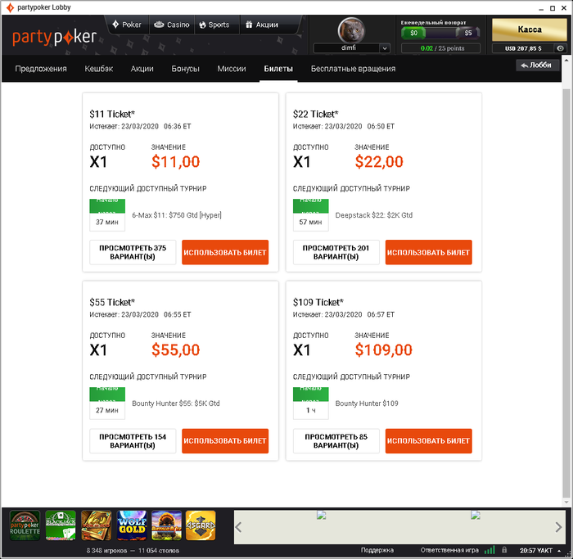View 154 options for $55 ticket

tap(133, 441)
